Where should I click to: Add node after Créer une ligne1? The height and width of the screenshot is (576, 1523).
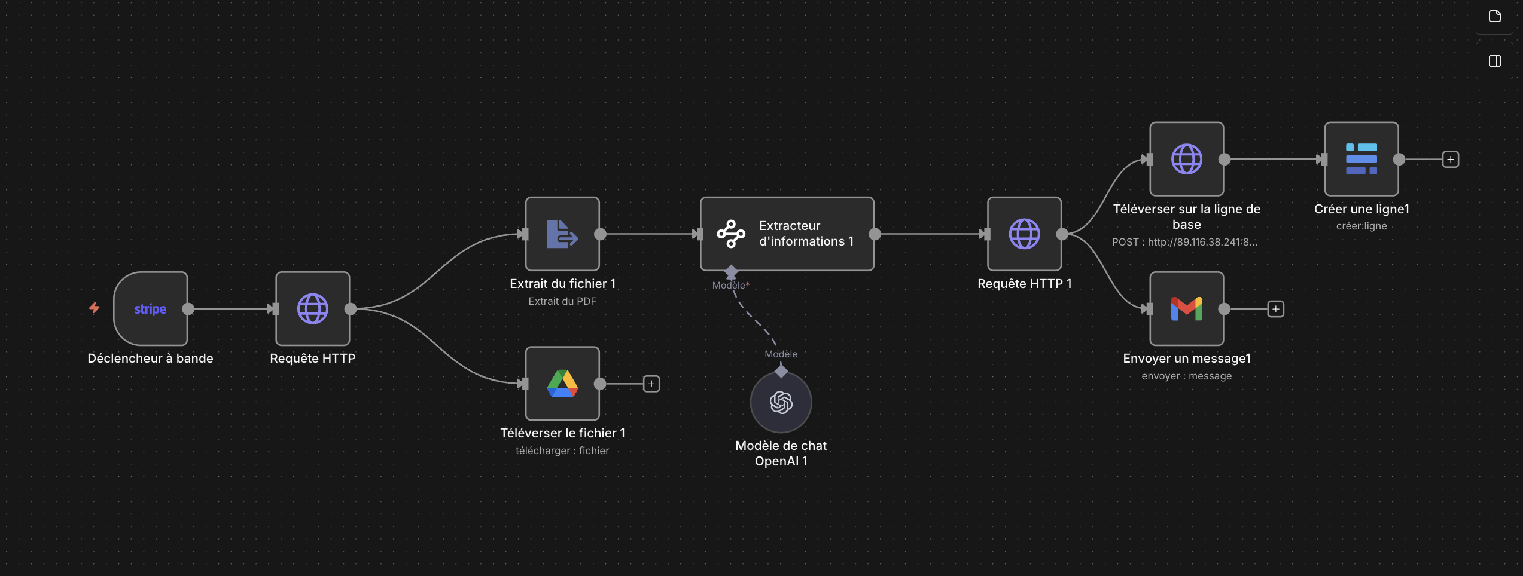click(x=1451, y=160)
